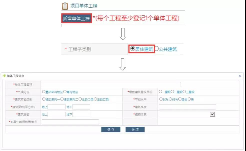Select the 公共建筑 radio button
Viewport: 246px width, 151px height.
156,49
